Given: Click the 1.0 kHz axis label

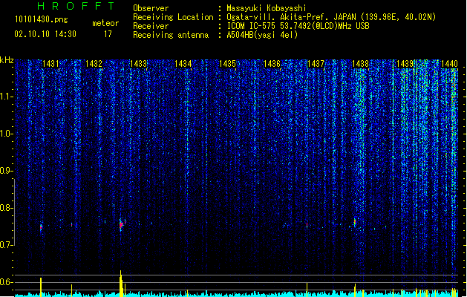Looking at the screenshot, I should (x=7, y=134).
